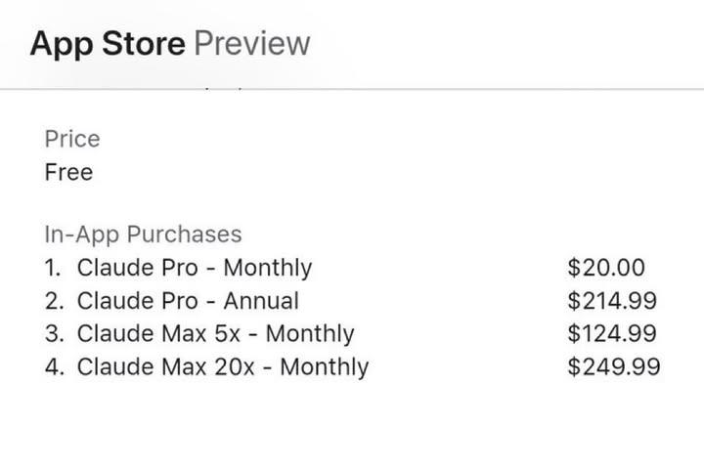
Task: Click list number 2 before Claude Pro Annual
Action: pyautogui.click(x=53, y=301)
